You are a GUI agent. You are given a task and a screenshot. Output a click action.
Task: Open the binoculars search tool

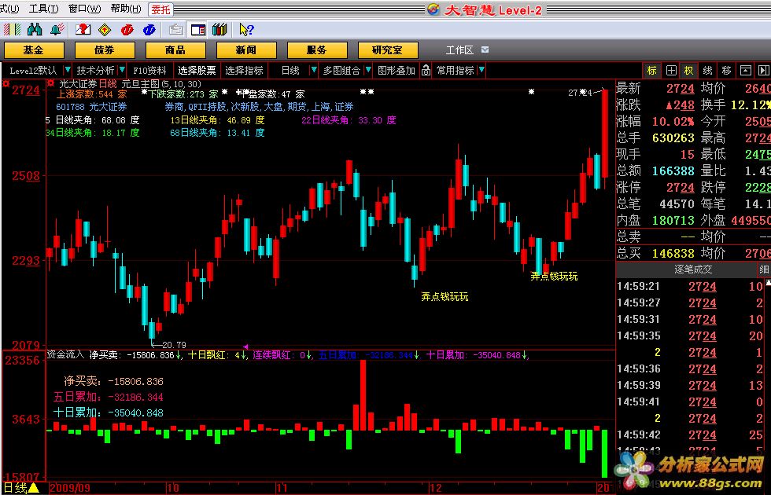pos(35,30)
